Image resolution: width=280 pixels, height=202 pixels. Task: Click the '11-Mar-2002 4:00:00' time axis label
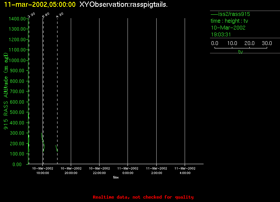point(185,171)
